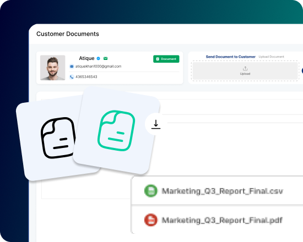Image resolution: width=303 pixels, height=242 pixels.
Task: Open Marketing_Q3_Report_Final.csv
Action: point(222,191)
